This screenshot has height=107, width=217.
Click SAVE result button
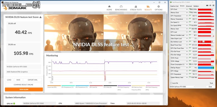[x=18, y=80]
